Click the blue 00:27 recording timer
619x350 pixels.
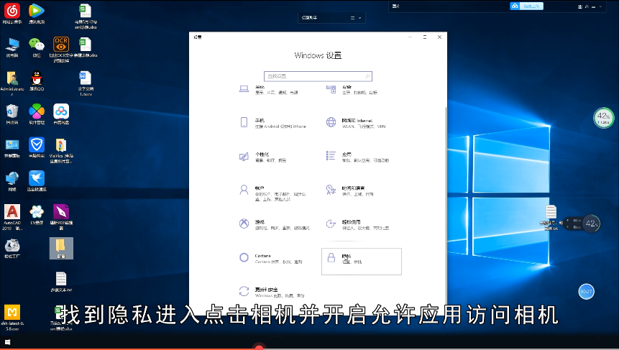(x=586, y=292)
